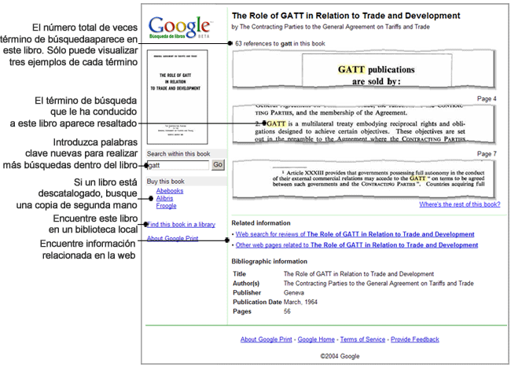This screenshot has width=511, height=367.
Task: Open Other web pages related link
Action: click(x=357, y=245)
